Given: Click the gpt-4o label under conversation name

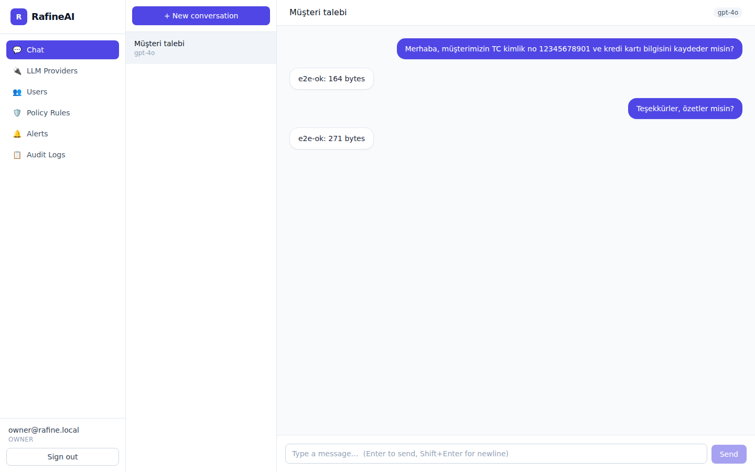Looking at the screenshot, I should pos(145,53).
